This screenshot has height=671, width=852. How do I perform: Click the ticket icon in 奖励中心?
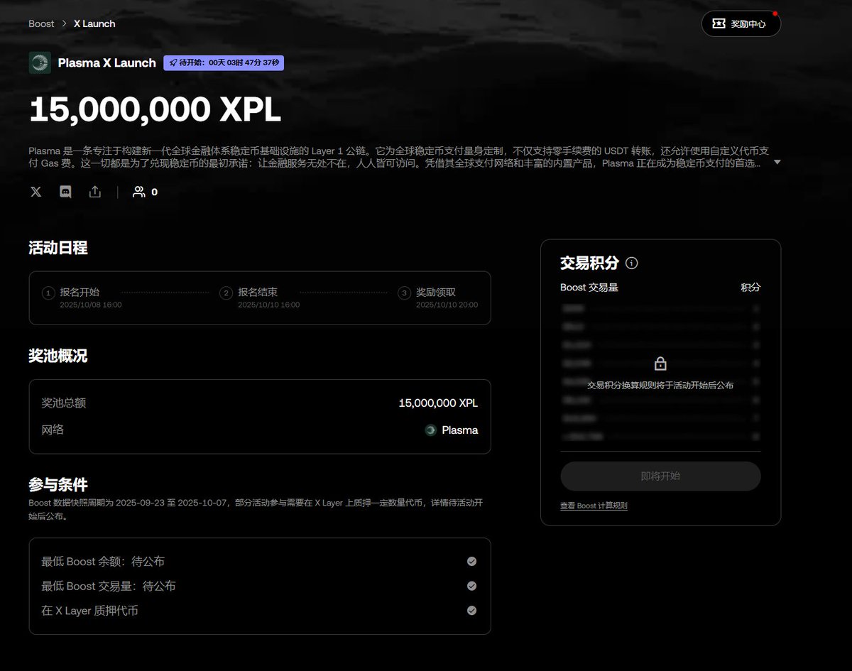719,23
